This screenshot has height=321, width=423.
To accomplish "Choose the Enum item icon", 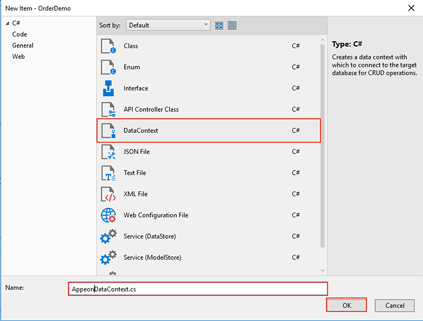I will pyautogui.click(x=108, y=67).
